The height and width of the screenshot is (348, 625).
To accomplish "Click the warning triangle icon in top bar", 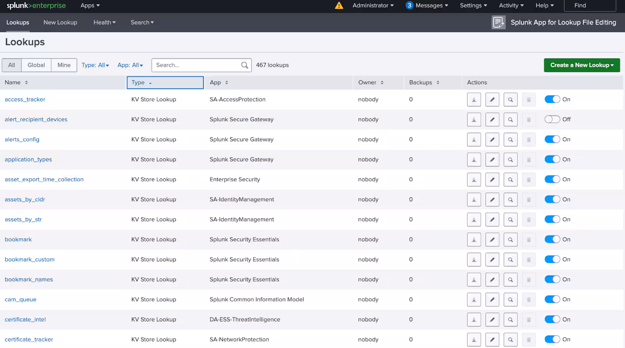I will point(339,5).
